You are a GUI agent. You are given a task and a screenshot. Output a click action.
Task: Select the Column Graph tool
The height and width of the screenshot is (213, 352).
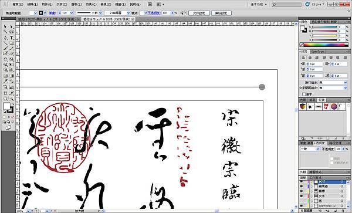12,87
